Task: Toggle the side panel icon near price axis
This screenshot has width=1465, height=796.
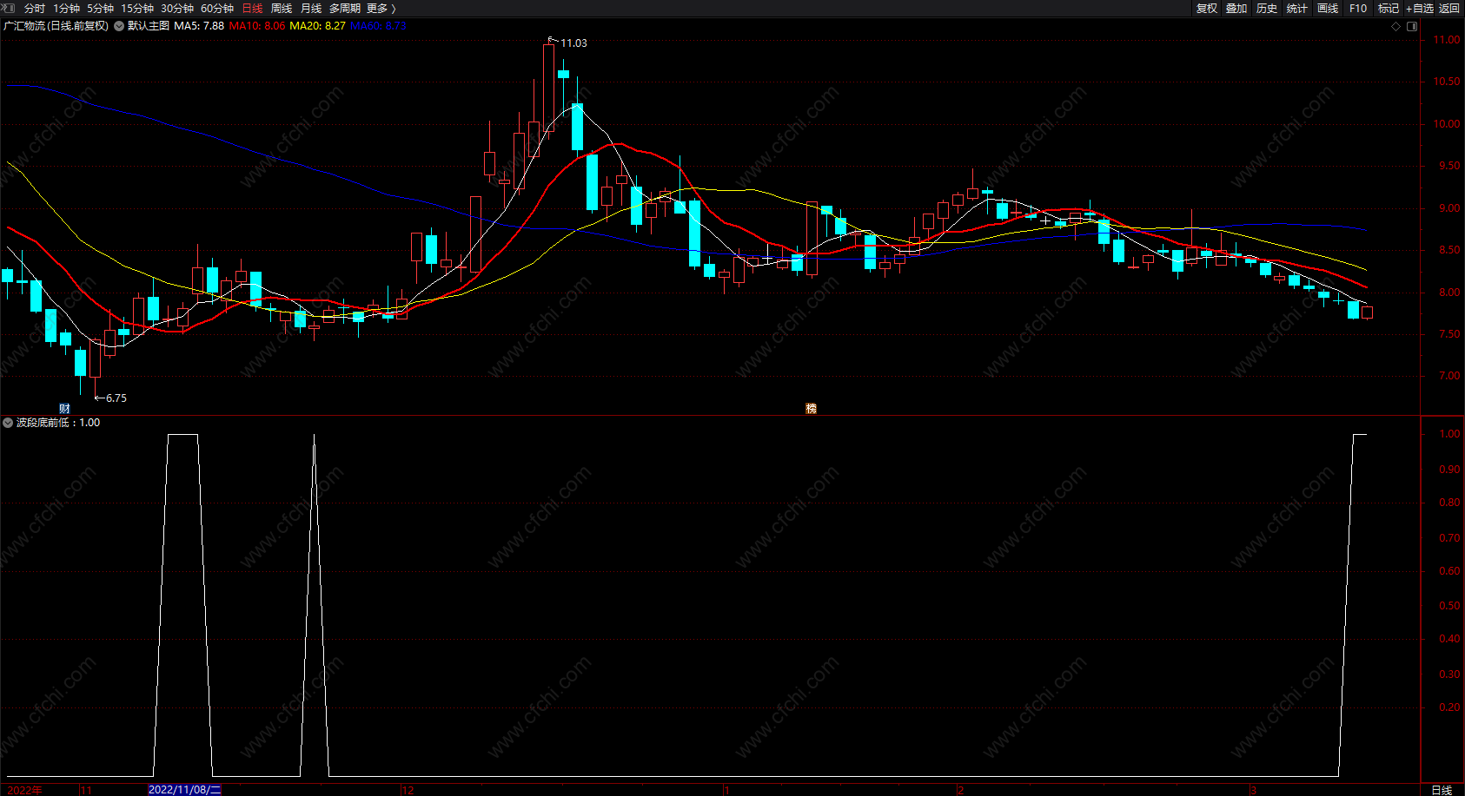Action: pyautogui.click(x=1412, y=26)
